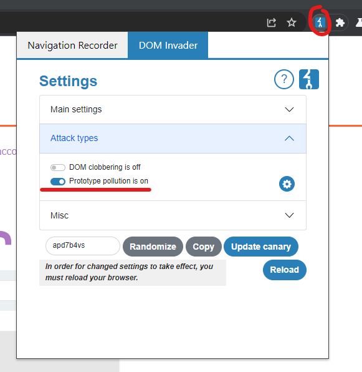Select the DOM Invader tab

[x=168, y=45]
